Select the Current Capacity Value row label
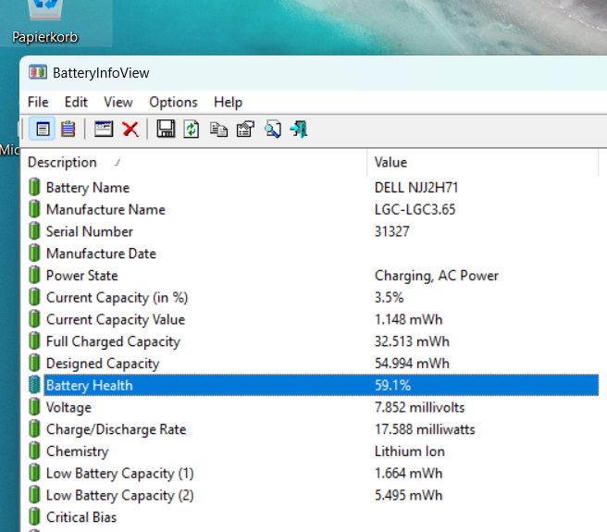Screen dimensions: 607x532 (116, 320)
